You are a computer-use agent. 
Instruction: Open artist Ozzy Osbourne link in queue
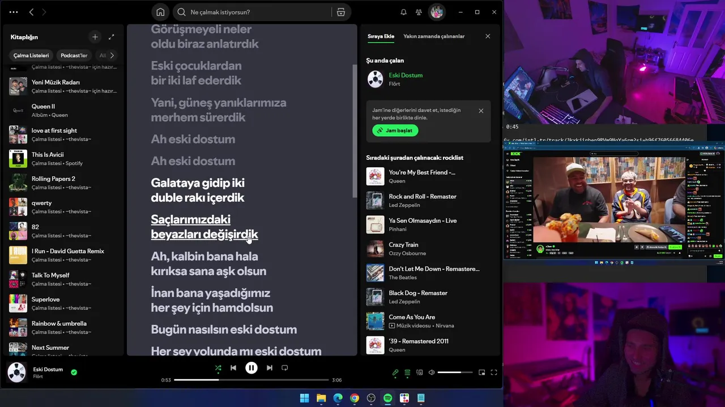click(407, 253)
